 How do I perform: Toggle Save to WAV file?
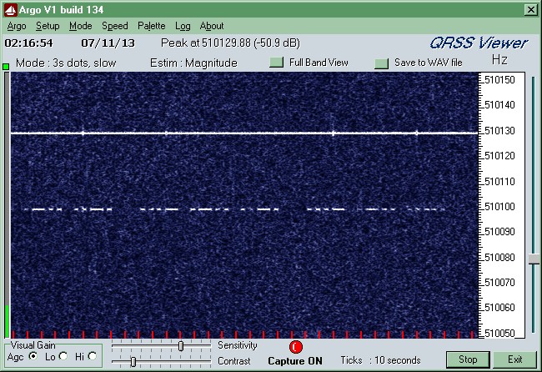[382, 63]
